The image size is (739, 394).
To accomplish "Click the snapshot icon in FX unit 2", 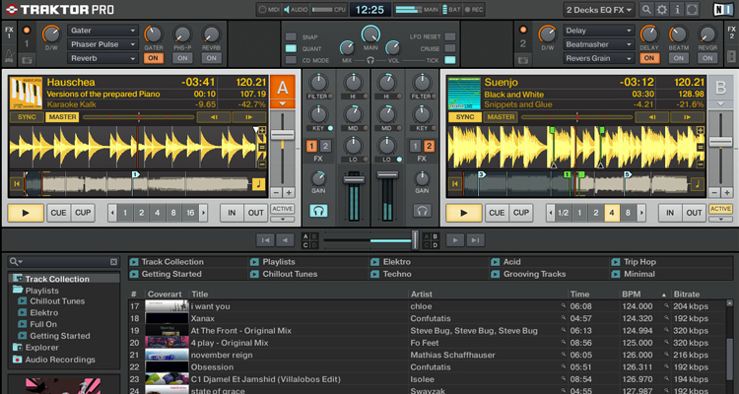I will pyautogui.click(x=523, y=60).
